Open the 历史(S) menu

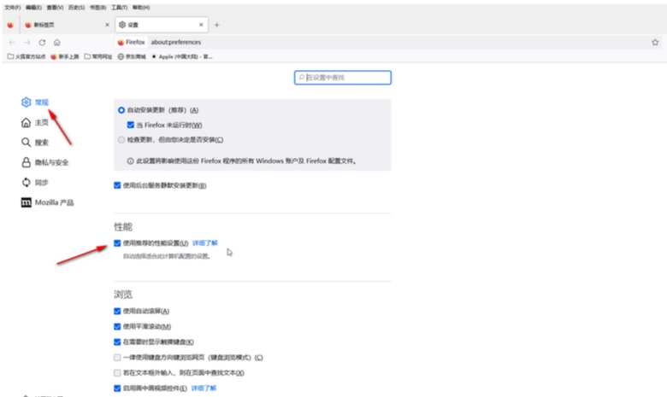pos(77,8)
